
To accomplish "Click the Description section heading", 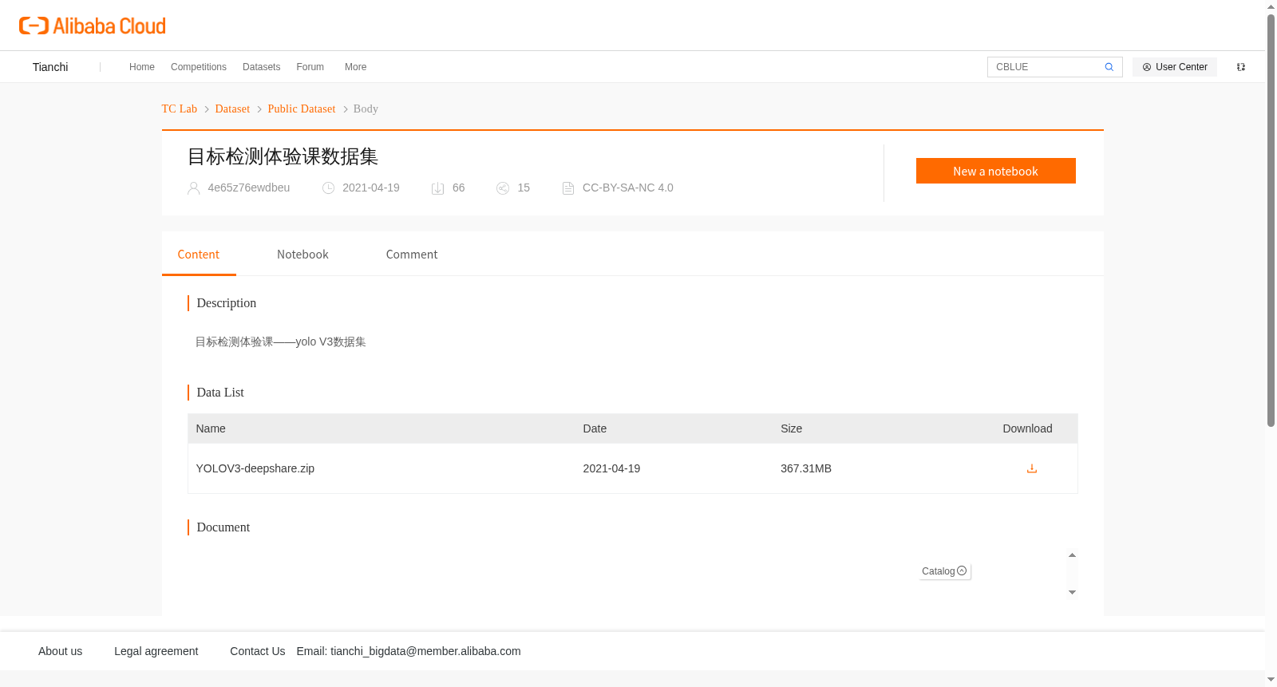I will click(227, 303).
